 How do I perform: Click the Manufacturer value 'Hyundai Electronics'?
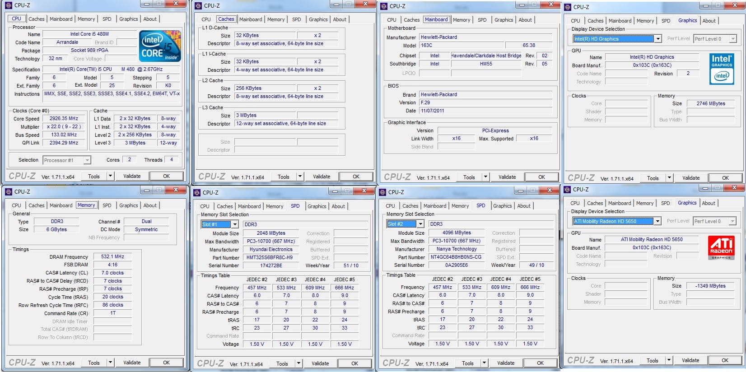coord(271,249)
